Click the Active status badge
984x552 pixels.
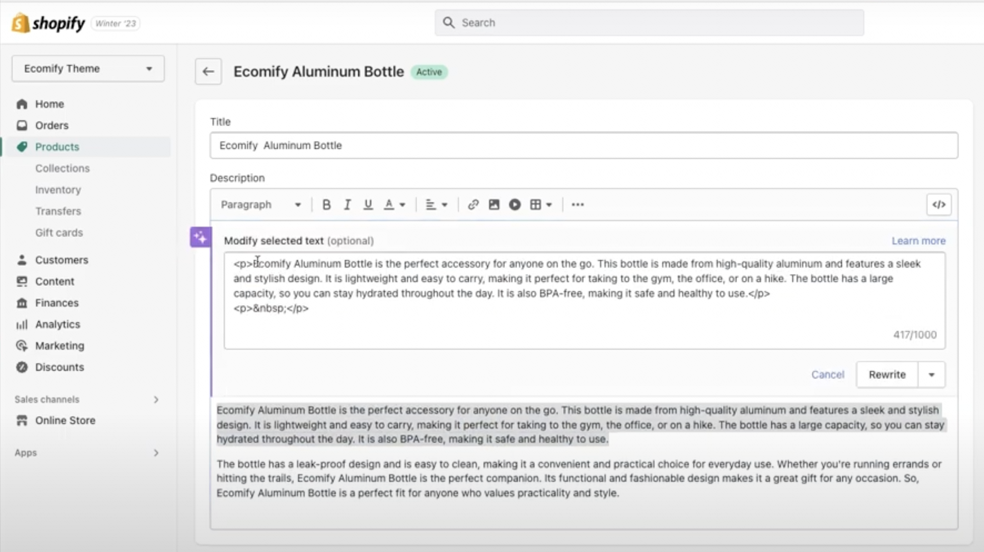[429, 72]
